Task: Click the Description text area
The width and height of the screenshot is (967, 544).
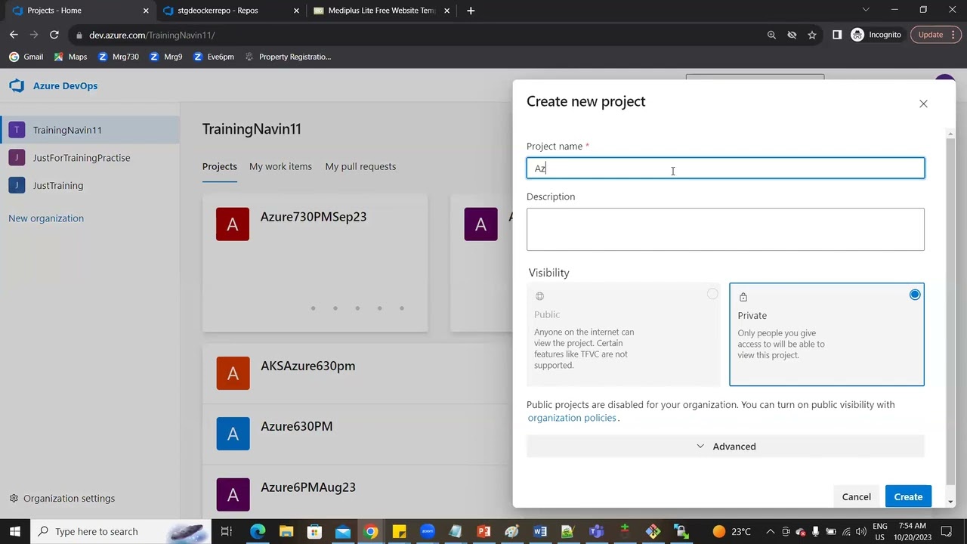Action: tap(725, 229)
